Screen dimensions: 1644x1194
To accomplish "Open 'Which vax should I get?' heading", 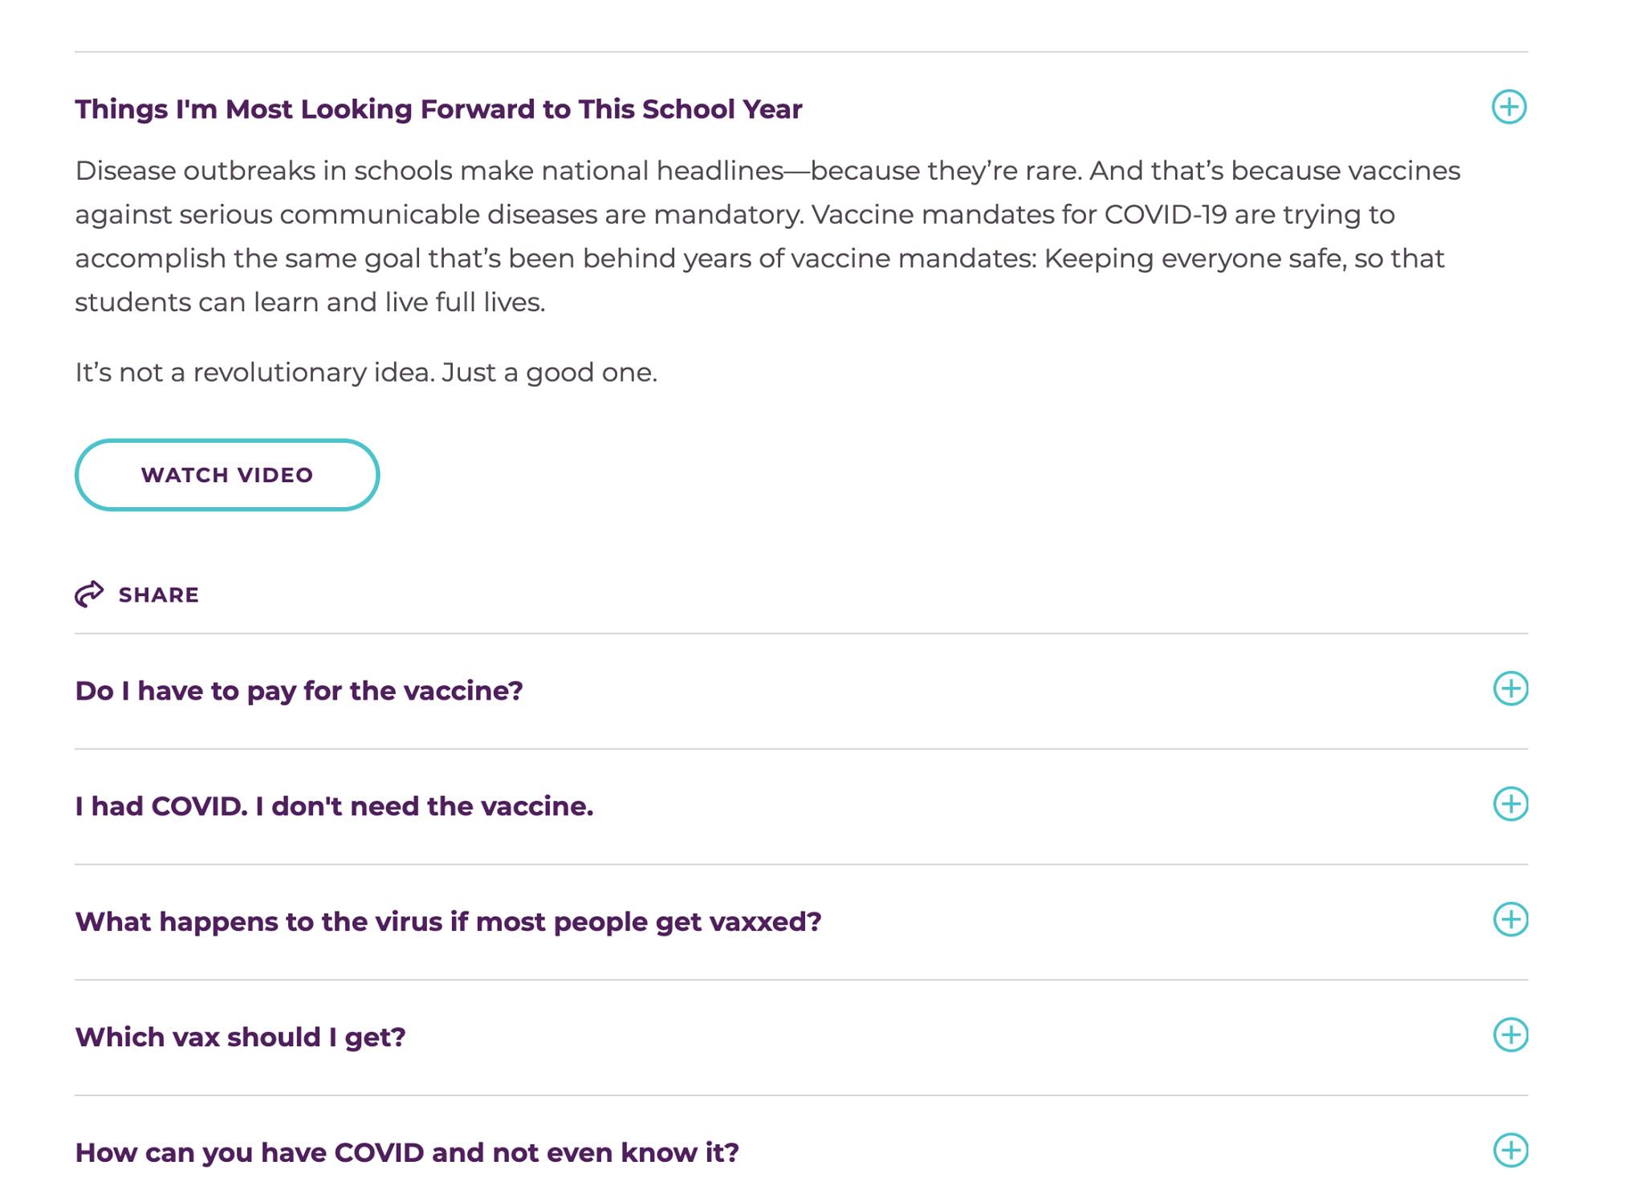I will pos(240,1038).
